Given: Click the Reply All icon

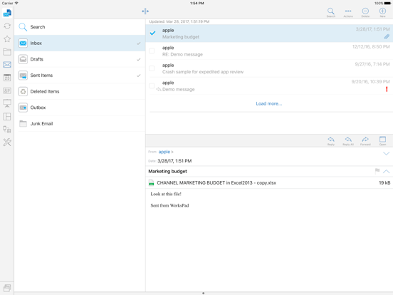Looking at the screenshot, I should tap(348, 140).
